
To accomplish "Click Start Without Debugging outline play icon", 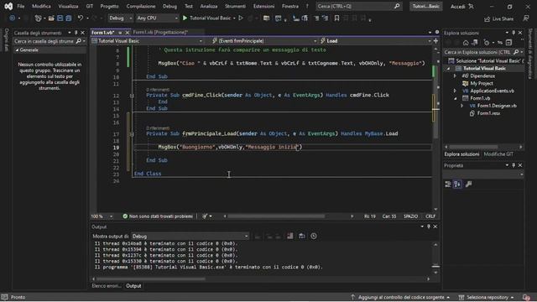I will (241, 18).
